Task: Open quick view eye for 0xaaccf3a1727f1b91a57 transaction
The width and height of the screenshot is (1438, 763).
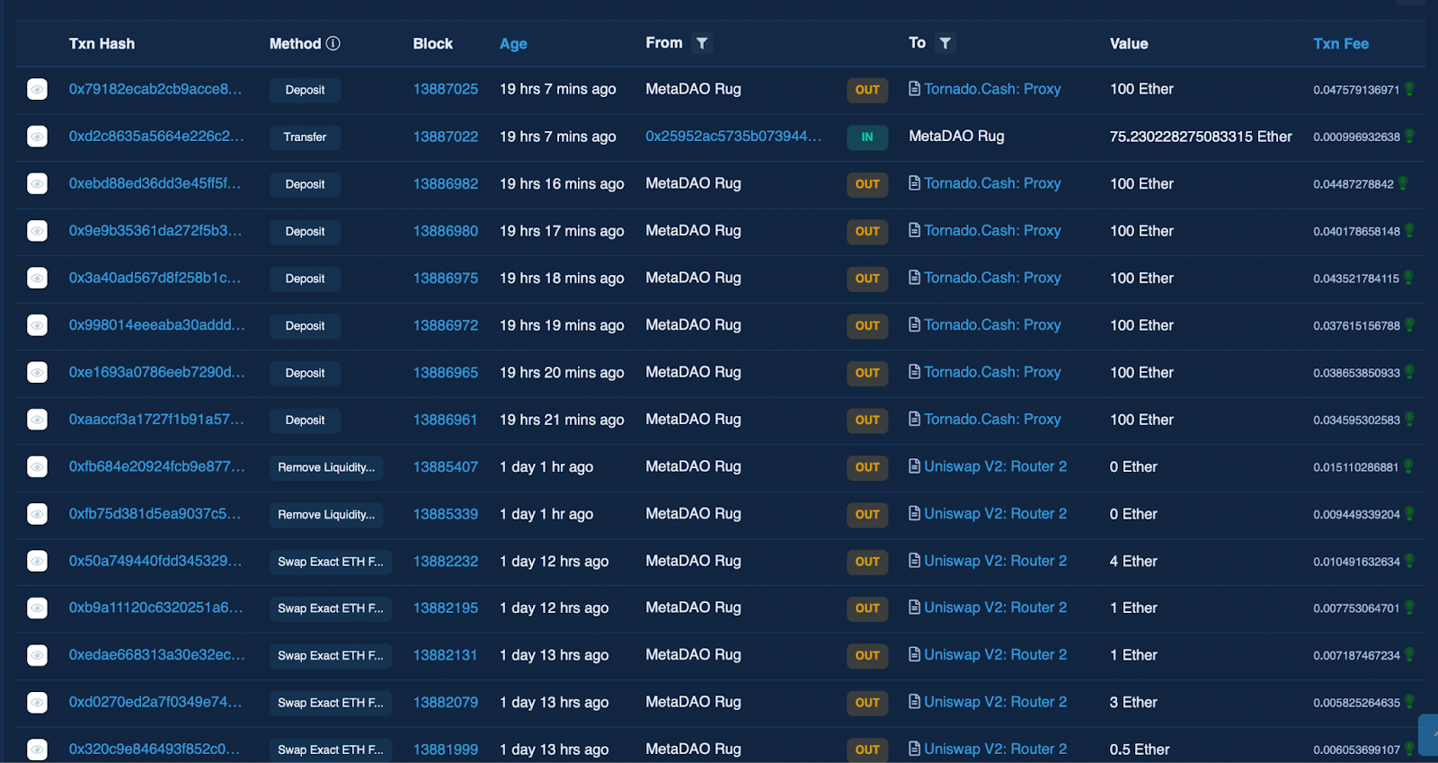Action: pos(37,420)
